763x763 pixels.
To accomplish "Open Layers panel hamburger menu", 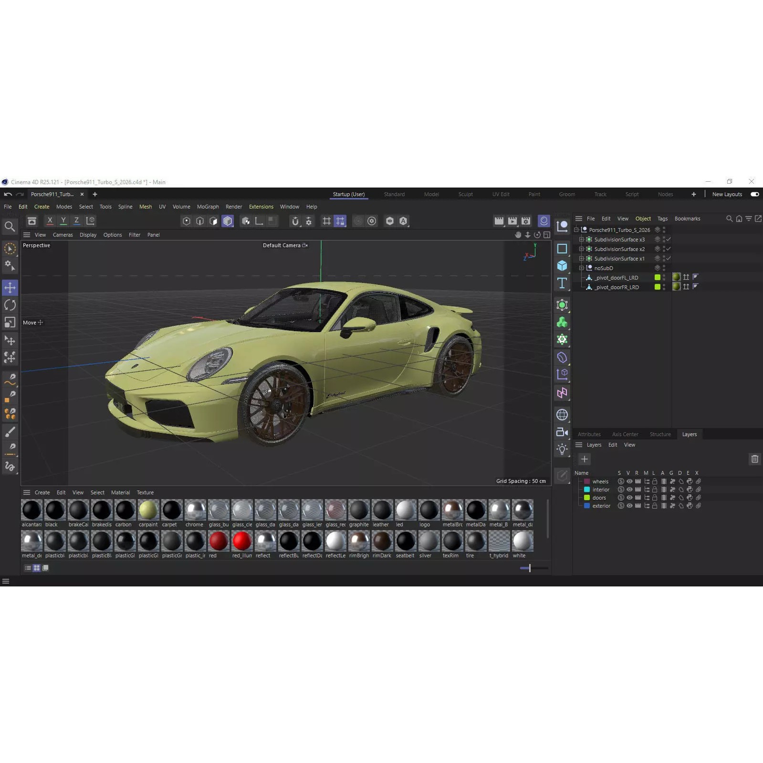I will click(579, 445).
